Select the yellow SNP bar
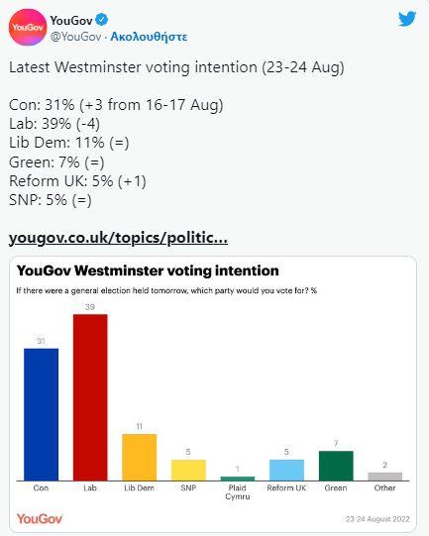The width and height of the screenshot is (429, 536). [x=188, y=470]
